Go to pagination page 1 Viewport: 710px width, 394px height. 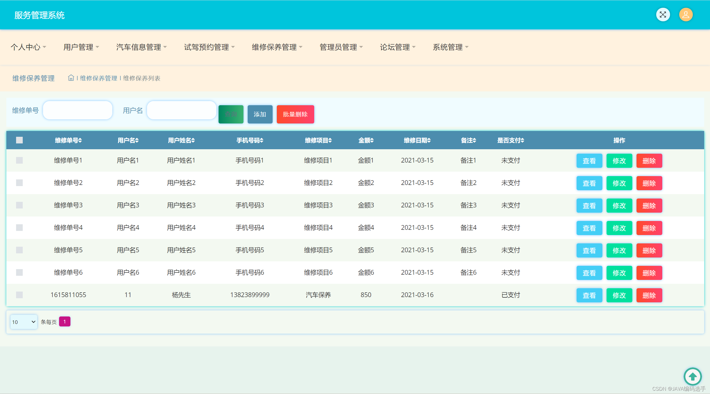65,321
